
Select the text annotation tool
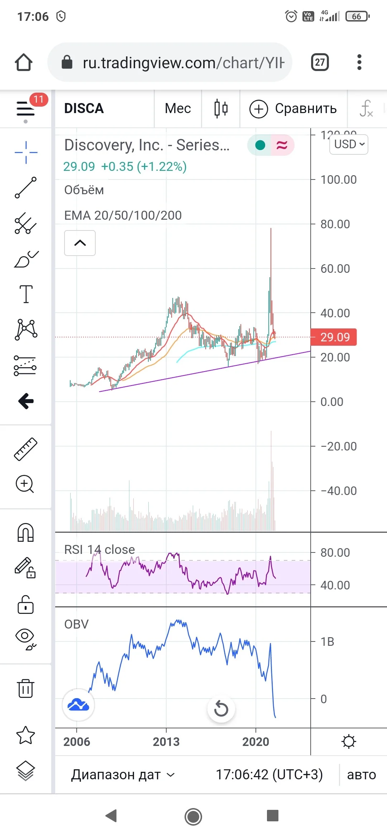pyautogui.click(x=26, y=294)
